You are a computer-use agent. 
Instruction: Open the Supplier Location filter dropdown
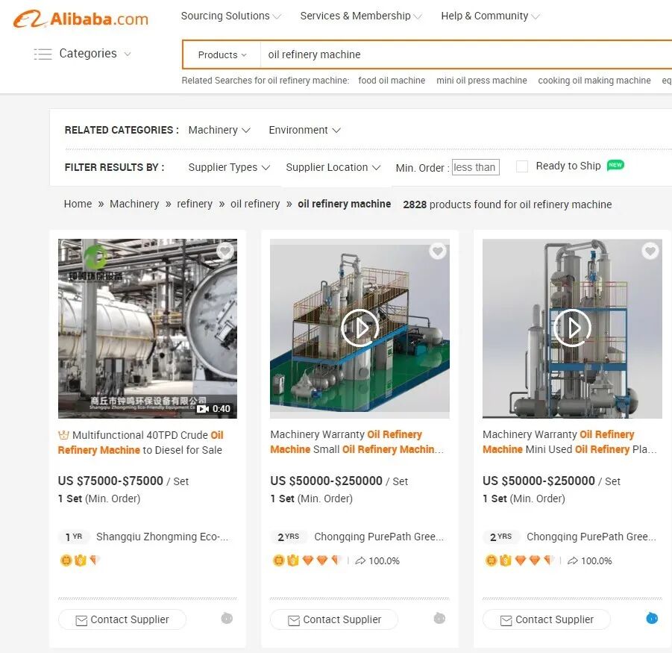point(333,167)
